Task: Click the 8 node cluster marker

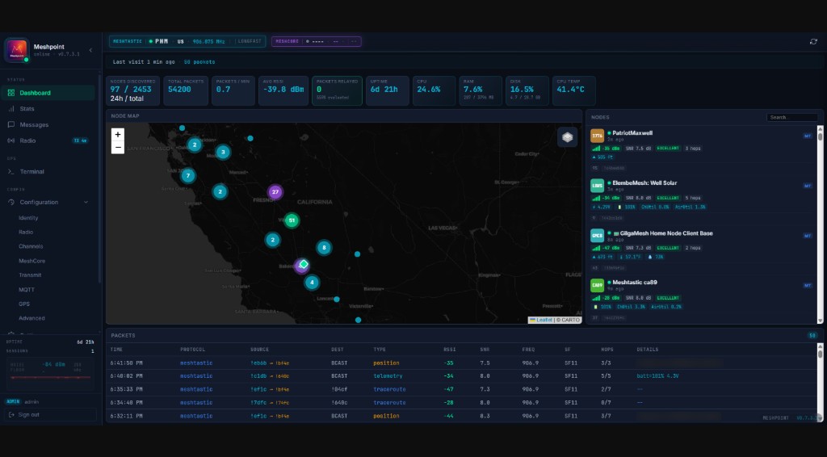Action: tap(324, 247)
